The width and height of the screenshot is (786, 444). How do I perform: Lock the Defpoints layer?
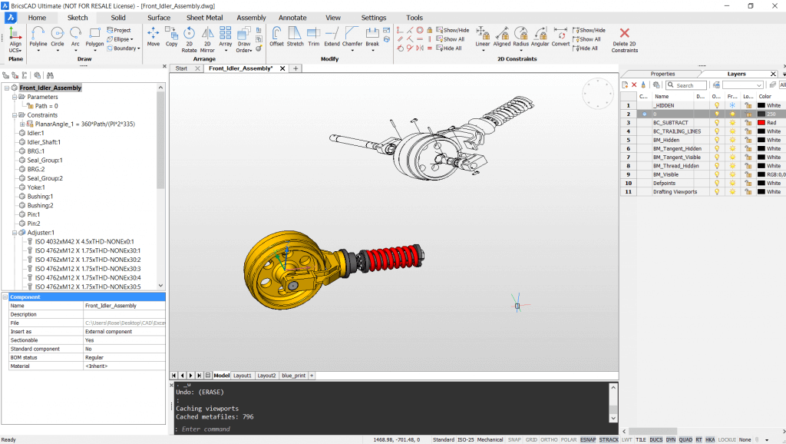point(748,183)
